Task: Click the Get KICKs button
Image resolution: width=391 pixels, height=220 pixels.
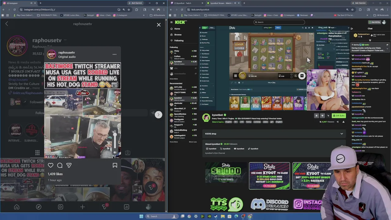Action: click(375, 22)
